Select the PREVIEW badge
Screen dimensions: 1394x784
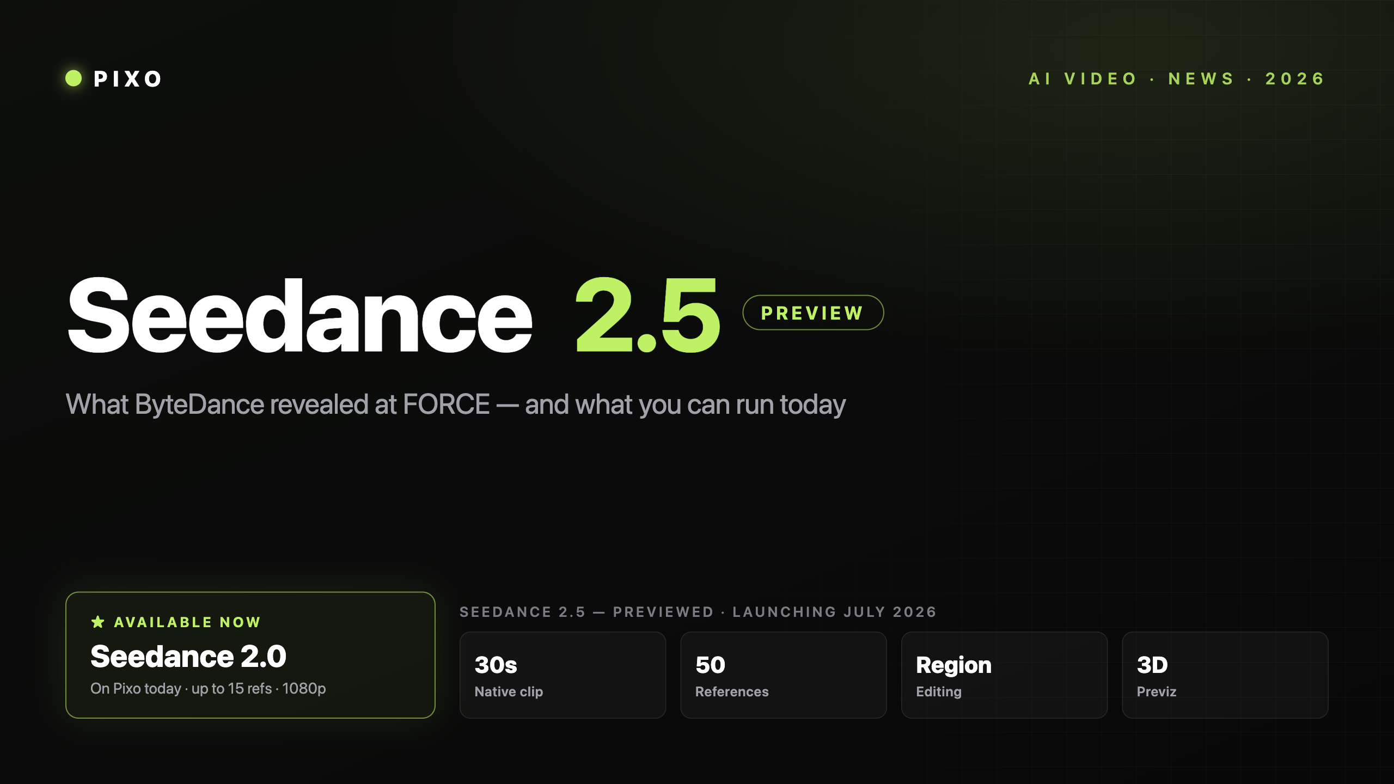point(813,313)
